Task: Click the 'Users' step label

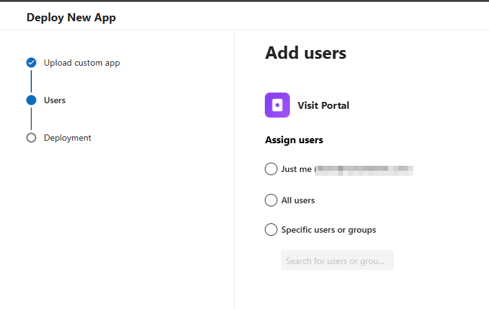Action: (x=54, y=100)
